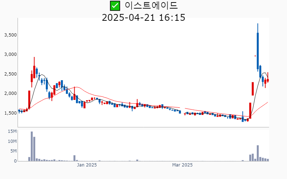The width and height of the screenshot is (287, 179).
Task: Click the 15M volume axis label
Action: (x=12, y=131)
